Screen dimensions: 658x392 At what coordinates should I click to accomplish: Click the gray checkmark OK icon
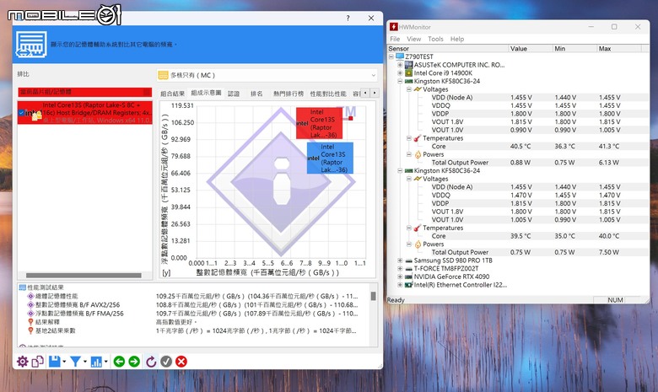[x=166, y=362]
